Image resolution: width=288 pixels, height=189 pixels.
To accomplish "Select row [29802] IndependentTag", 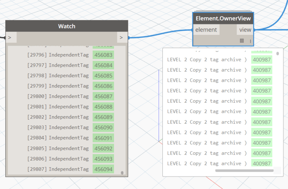I will [x=70, y=117].
